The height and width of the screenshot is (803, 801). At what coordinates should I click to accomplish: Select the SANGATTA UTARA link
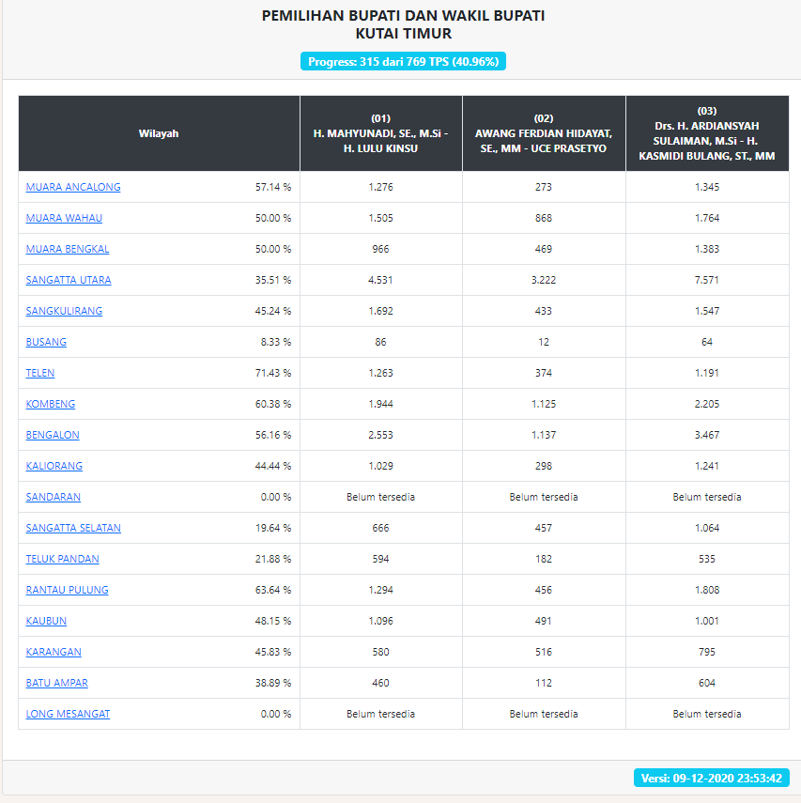click(x=69, y=280)
